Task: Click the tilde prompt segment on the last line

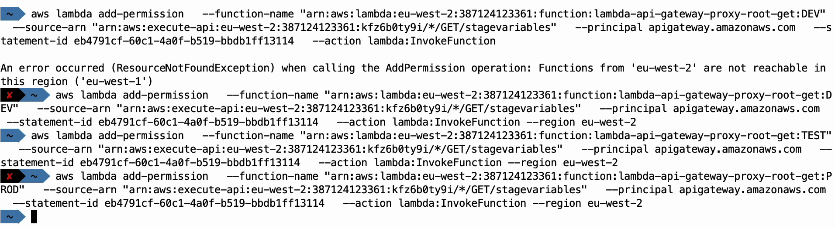Action: point(12,217)
